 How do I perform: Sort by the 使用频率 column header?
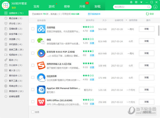pos(133,20)
